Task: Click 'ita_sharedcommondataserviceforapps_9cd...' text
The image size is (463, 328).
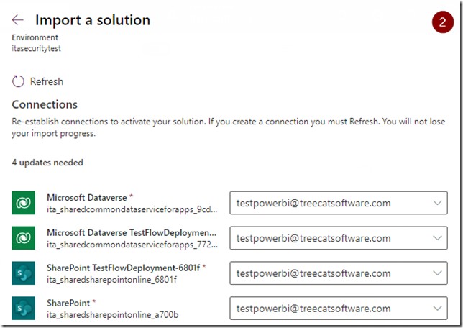Action: 132,209
